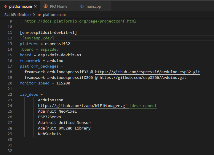
Task: Click platformio.ini in the breadcrumb path
Action: [x=54, y=15]
